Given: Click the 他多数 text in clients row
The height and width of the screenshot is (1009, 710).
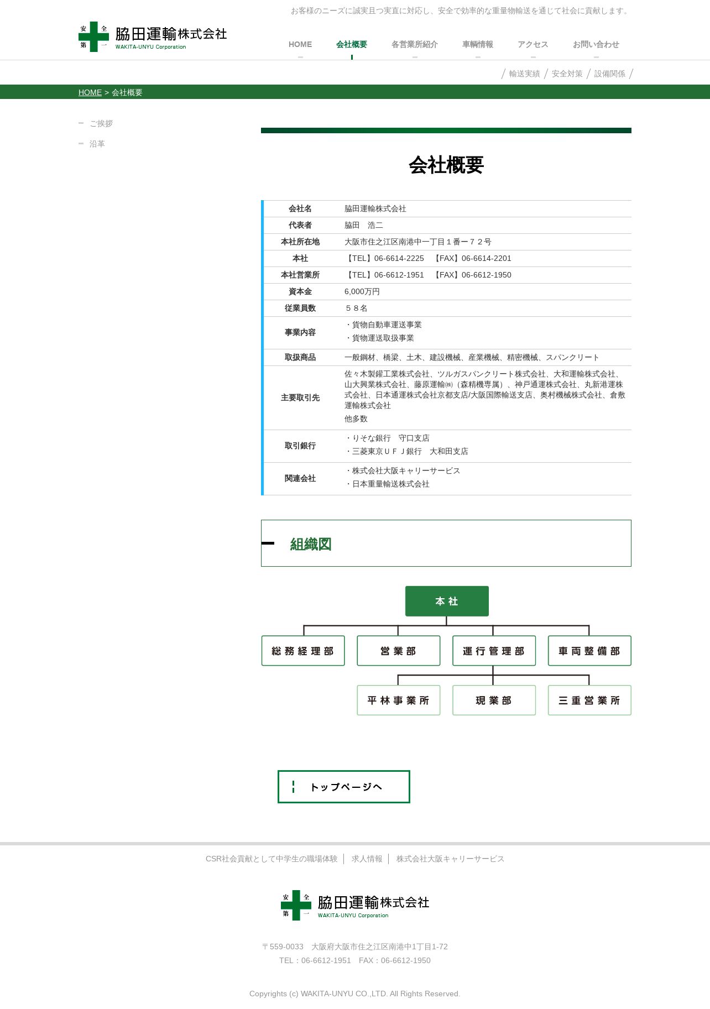Looking at the screenshot, I should tap(356, 419).
